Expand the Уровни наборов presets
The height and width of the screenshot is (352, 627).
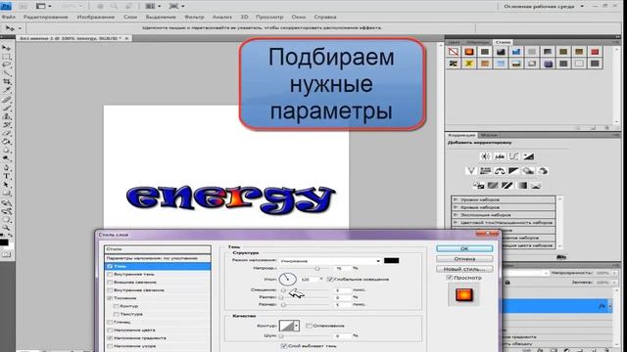pos(455,199)
